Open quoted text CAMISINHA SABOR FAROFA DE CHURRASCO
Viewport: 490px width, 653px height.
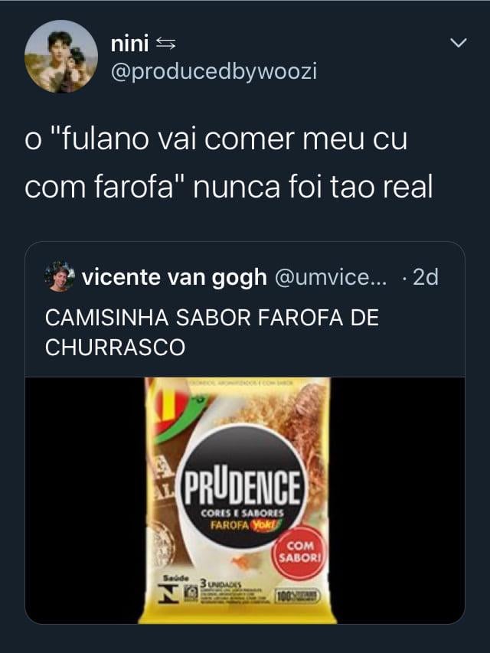coord(211,332)
